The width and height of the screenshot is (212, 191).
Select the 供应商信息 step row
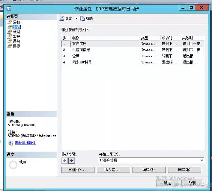(81, 50)
